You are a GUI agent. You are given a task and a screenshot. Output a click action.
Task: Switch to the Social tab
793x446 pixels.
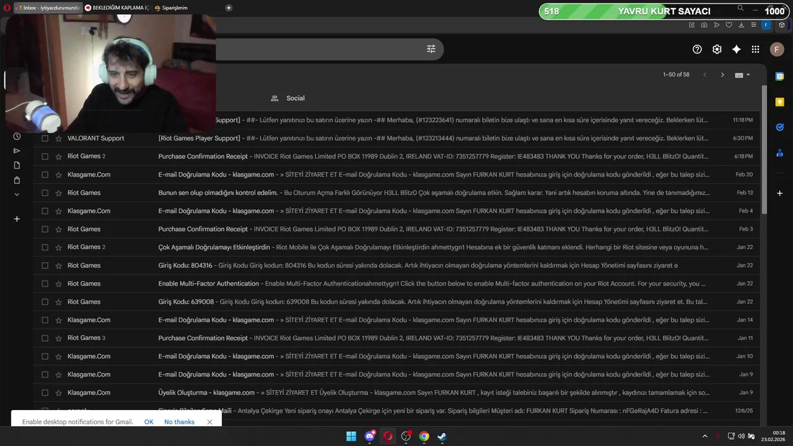[288, 98]
